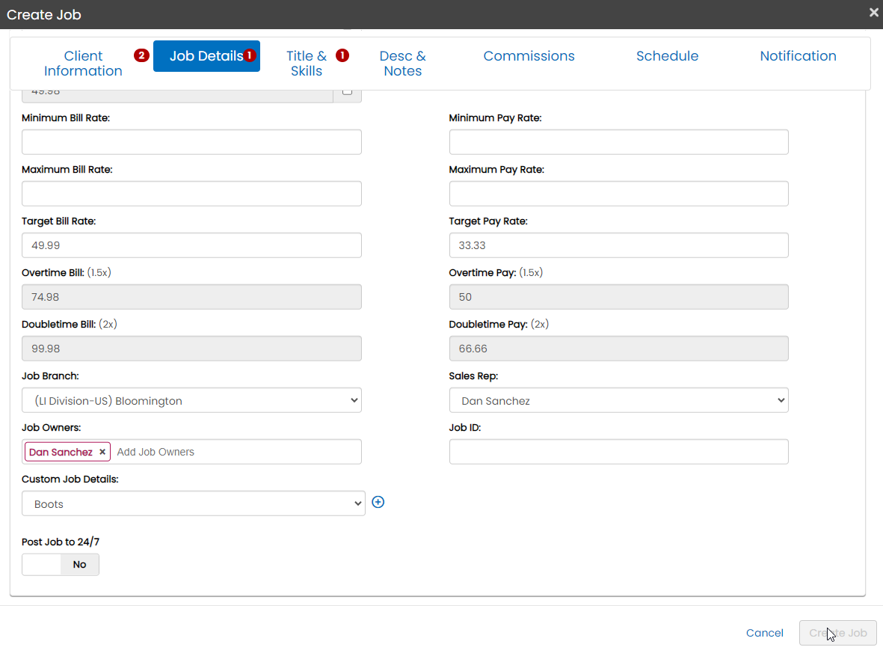
Task: Select the Commissions tab
Action: tap(529, 56)
